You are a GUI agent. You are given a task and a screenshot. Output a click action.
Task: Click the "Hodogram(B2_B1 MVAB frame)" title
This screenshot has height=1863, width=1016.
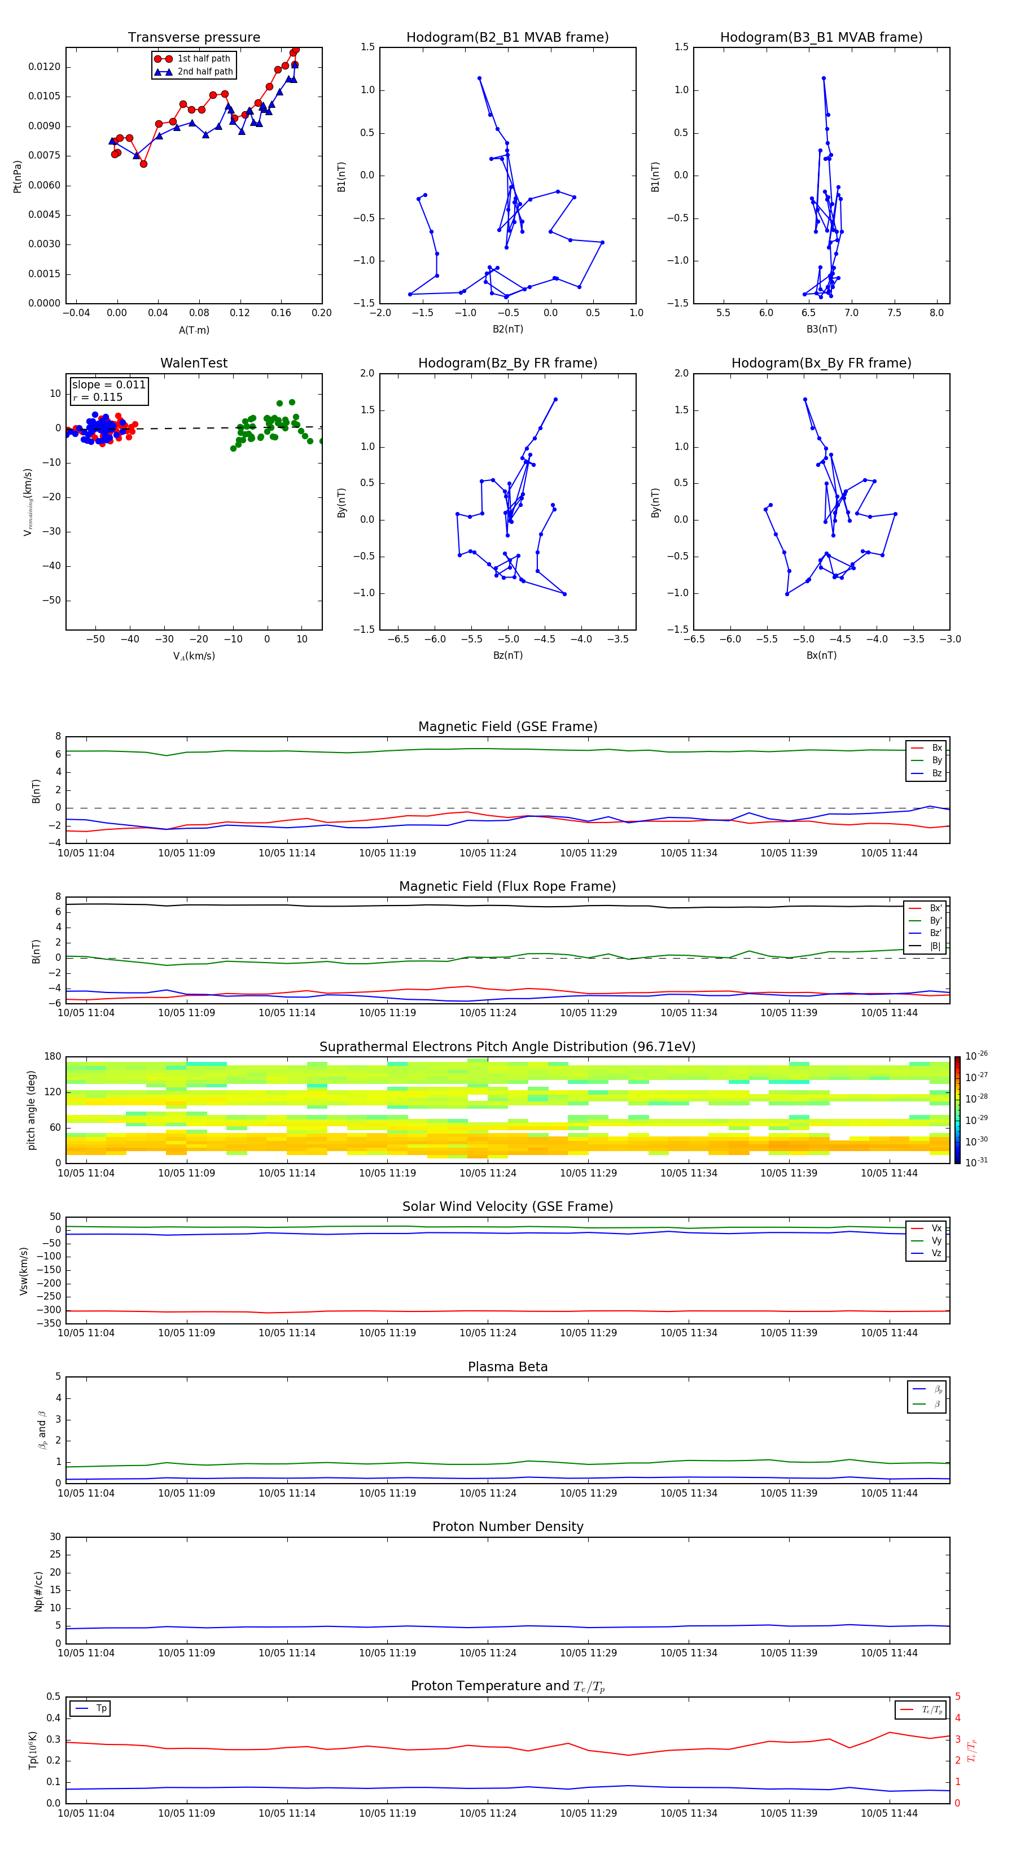pyautogui.click(x=507, y=37)
